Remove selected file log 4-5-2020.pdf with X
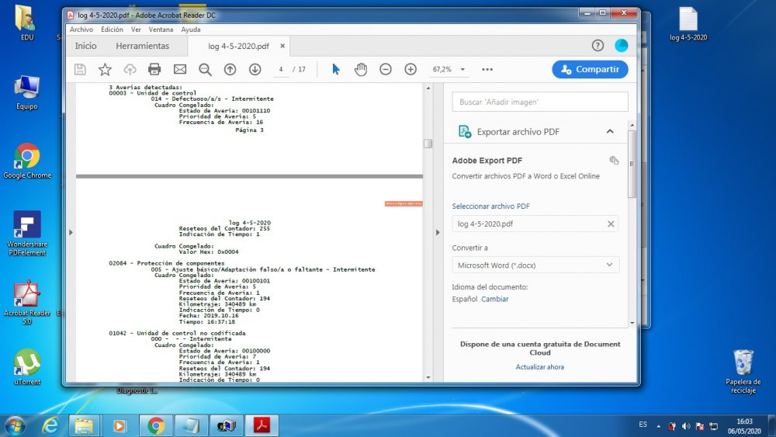Screen dimensions: 776x437 (611, 224)
